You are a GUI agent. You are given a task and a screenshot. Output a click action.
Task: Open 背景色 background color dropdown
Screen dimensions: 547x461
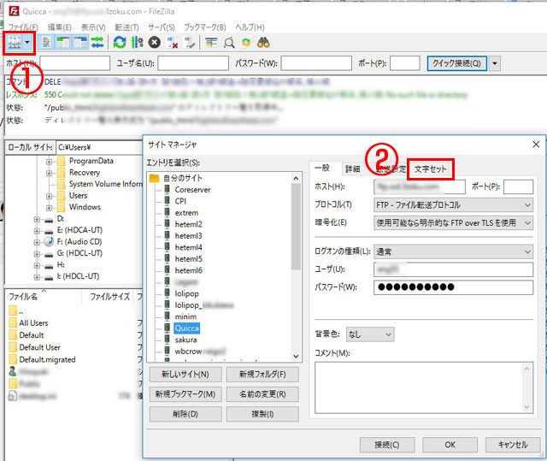(370, 334)
